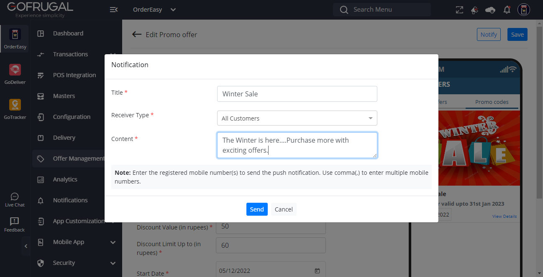Switch to the Promo codes tab
The width and height of the screenshot is (543, 277).
click(x=492, y=102)
